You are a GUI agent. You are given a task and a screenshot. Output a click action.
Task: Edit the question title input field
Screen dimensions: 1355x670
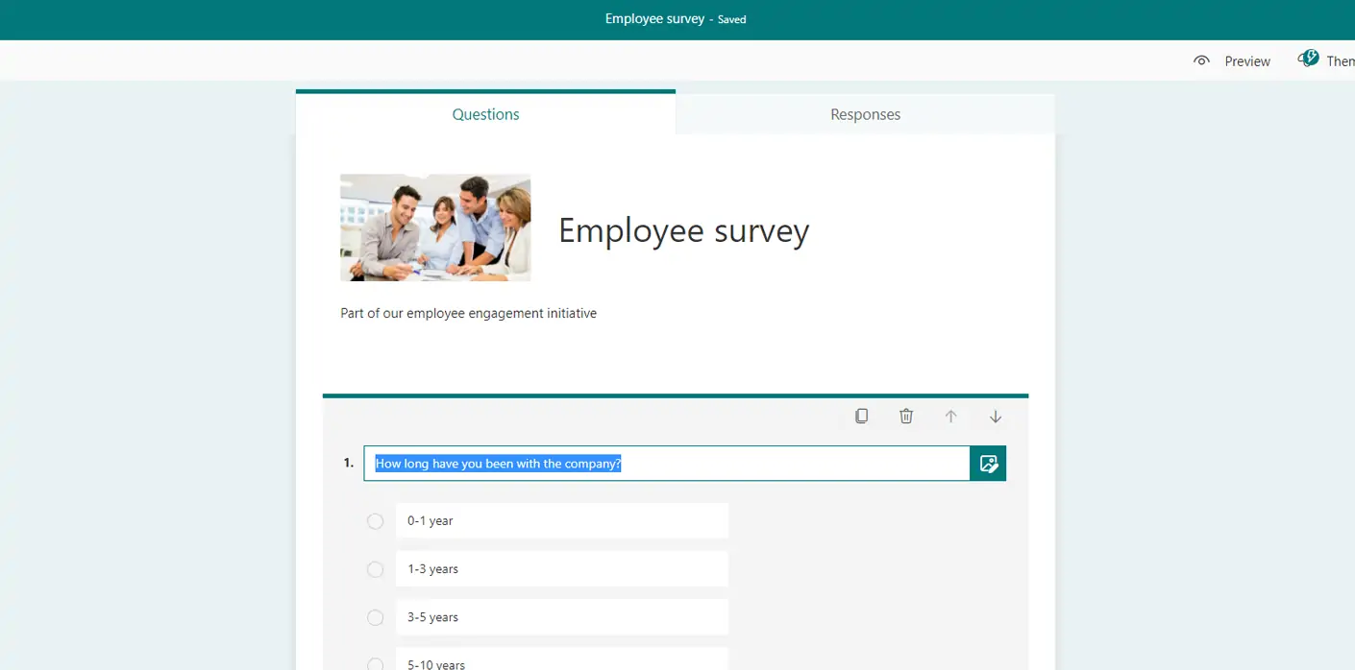pyautogui.click(x=666, y=463)
